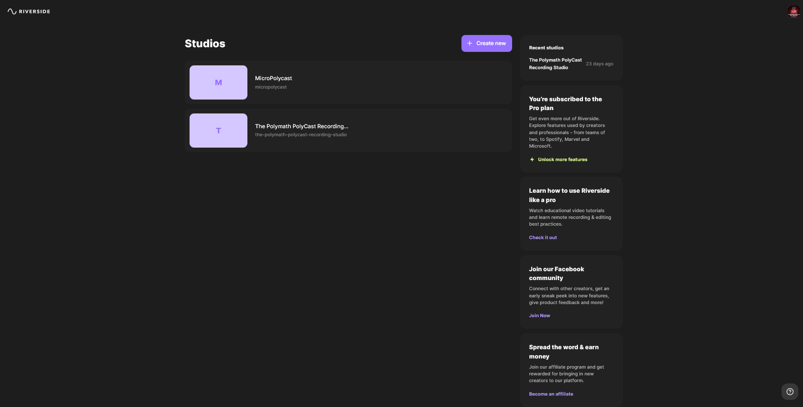Open the user profile avatar menu
This screenshot has width=803, height=407.
793,11
